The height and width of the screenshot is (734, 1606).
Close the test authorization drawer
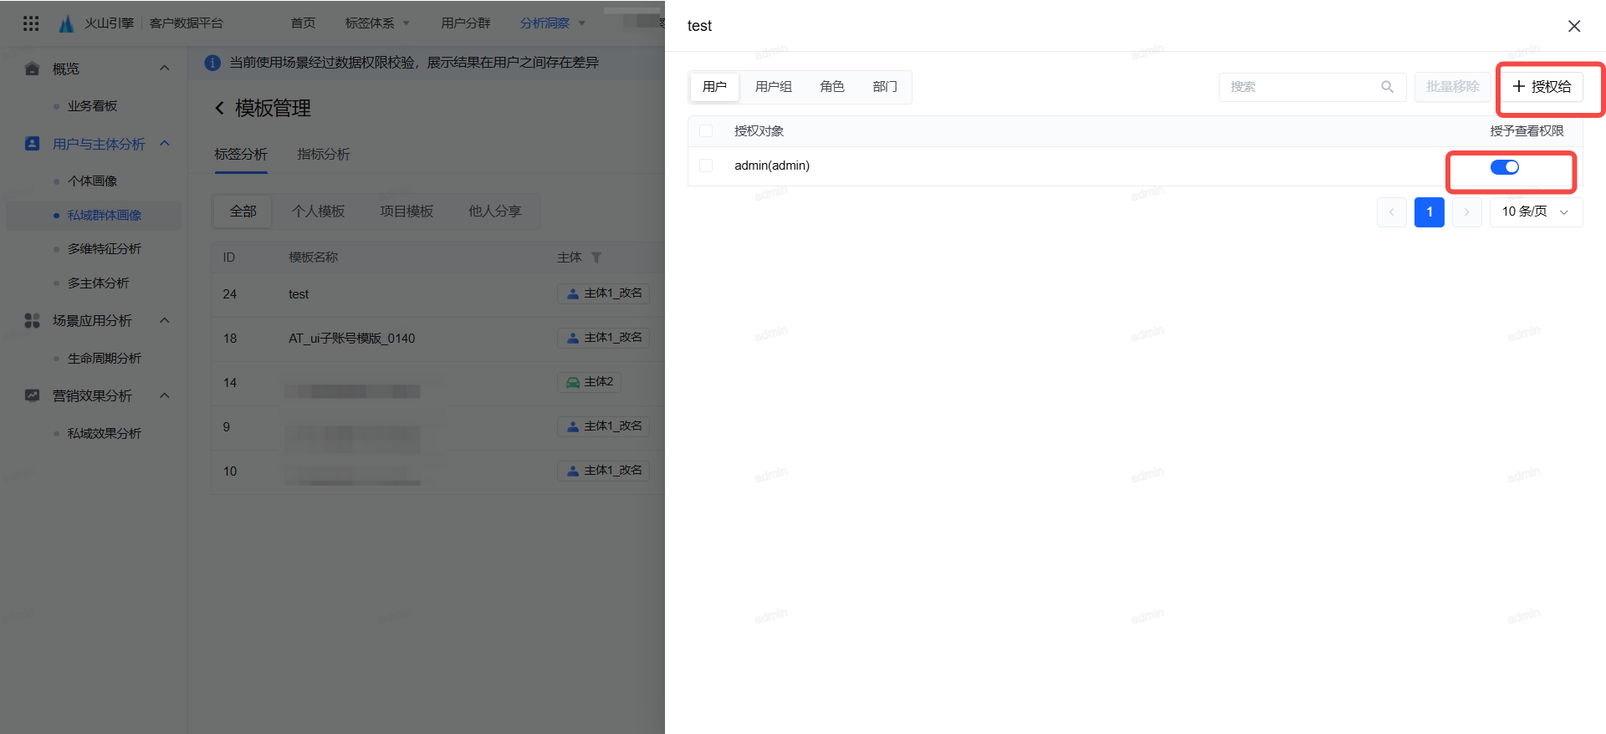coord(1574,26)
